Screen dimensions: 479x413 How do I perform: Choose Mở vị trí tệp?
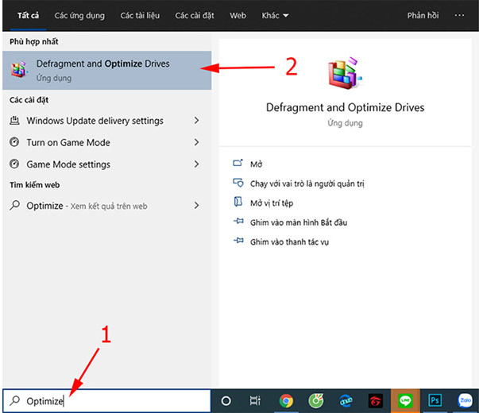click(272, 203)
